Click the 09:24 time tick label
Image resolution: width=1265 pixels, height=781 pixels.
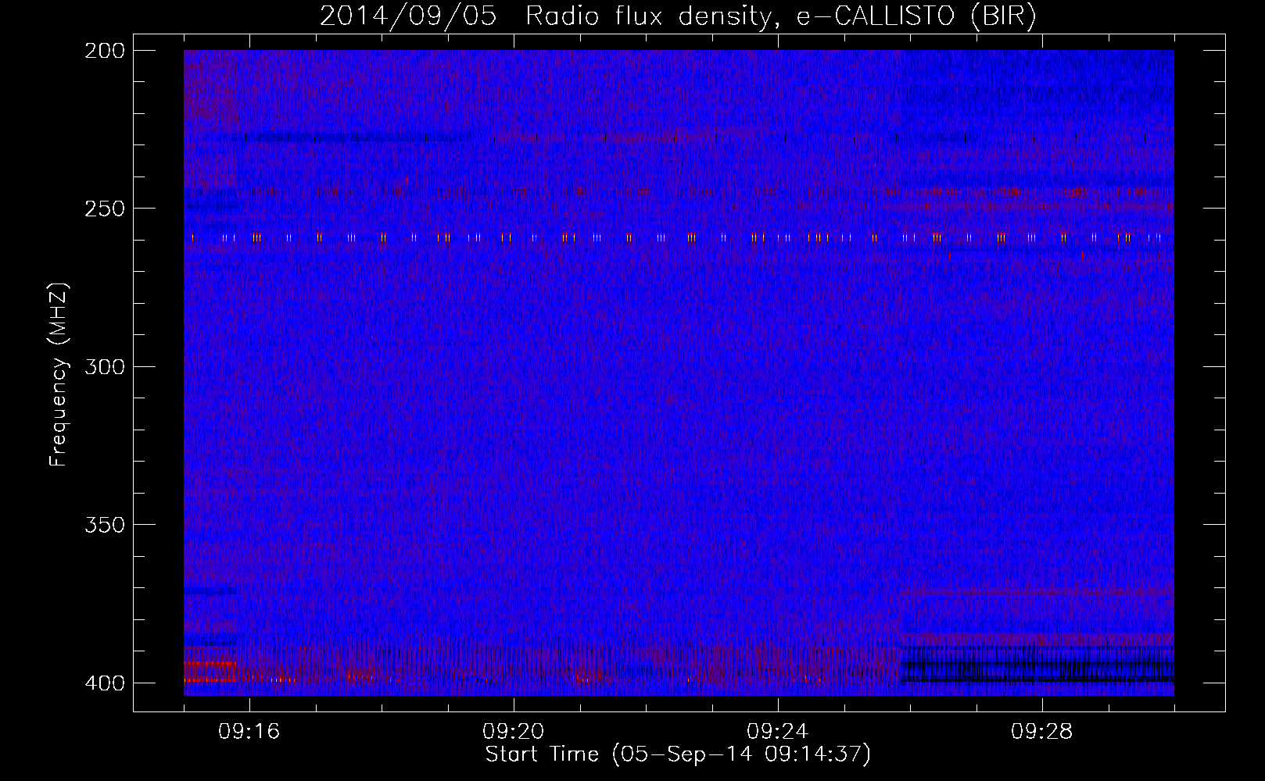click(778, 732)
